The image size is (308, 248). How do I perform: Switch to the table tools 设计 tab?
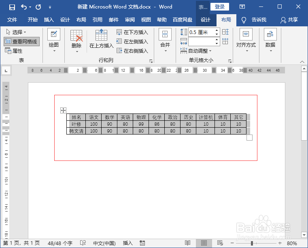tap(206, 20)
